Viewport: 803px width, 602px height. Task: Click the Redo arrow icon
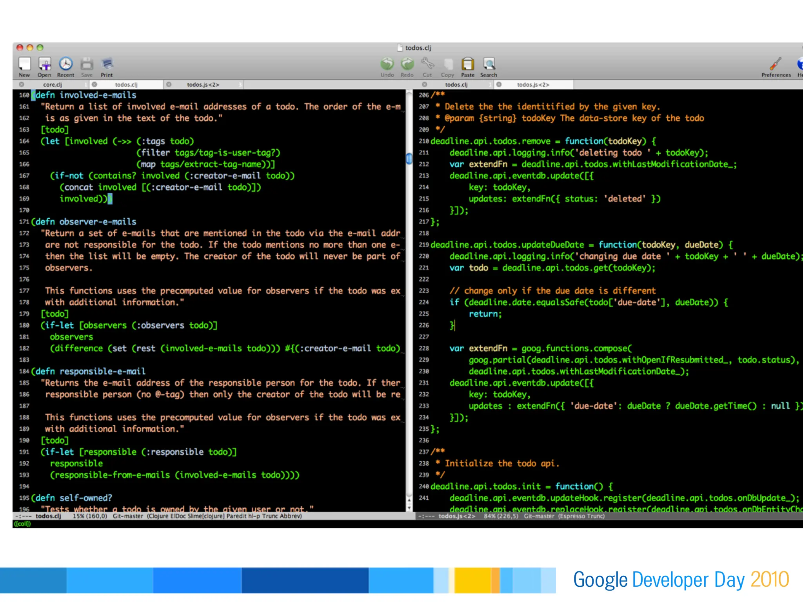click(407, 64)
